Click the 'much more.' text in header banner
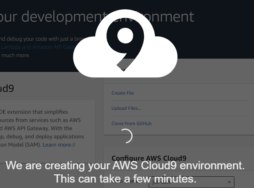This screenshot has height=188, width=254. coord(15,55)
